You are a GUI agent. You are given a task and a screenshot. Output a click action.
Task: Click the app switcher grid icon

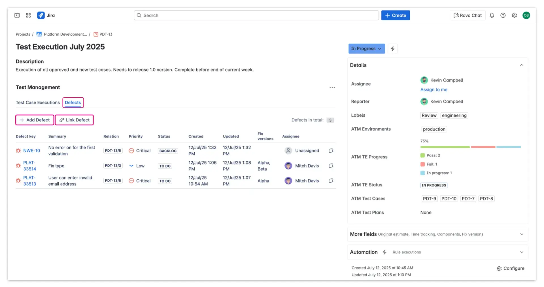[x=28, y=15]
